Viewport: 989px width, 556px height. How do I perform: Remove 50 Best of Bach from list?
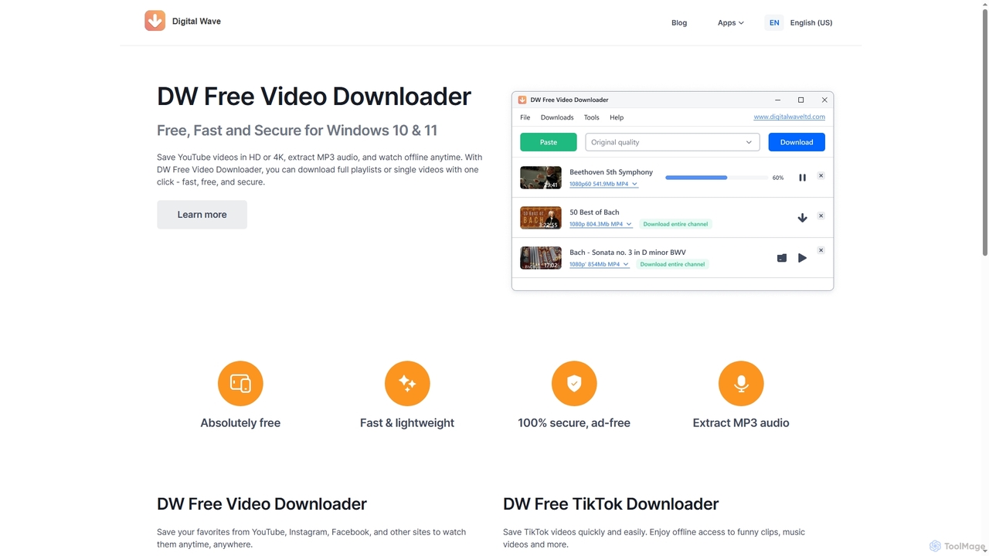coord(821,216)
